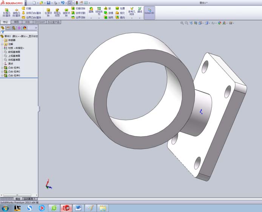Click the Linear Pattern (线性阵列) tool
Screen dimensions: 262x212
click(99, 11)
